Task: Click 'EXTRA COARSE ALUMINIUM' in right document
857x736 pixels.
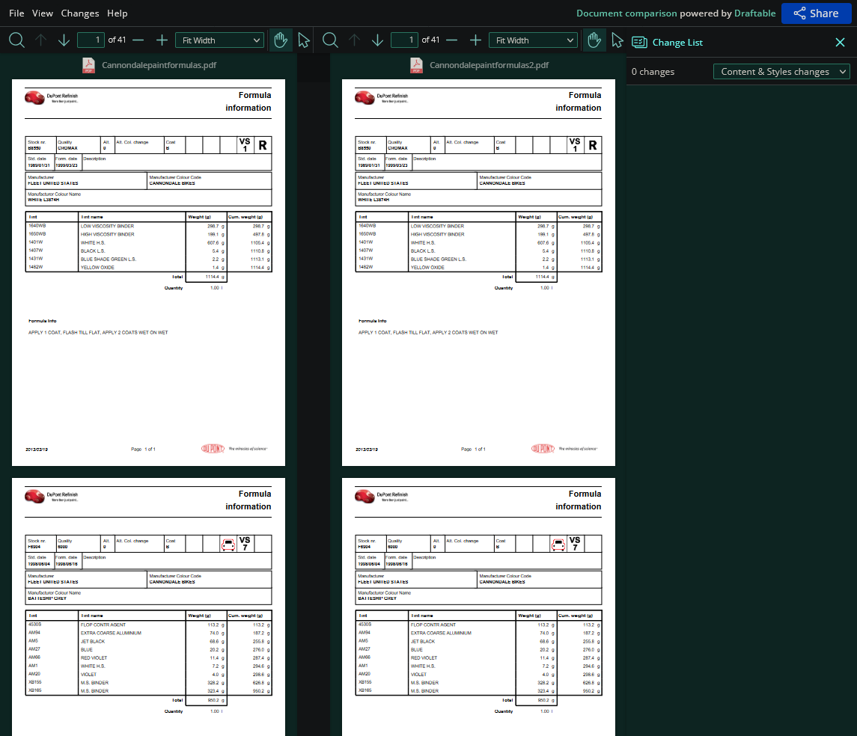Action: pyautogui.click(x=441, y=633)
